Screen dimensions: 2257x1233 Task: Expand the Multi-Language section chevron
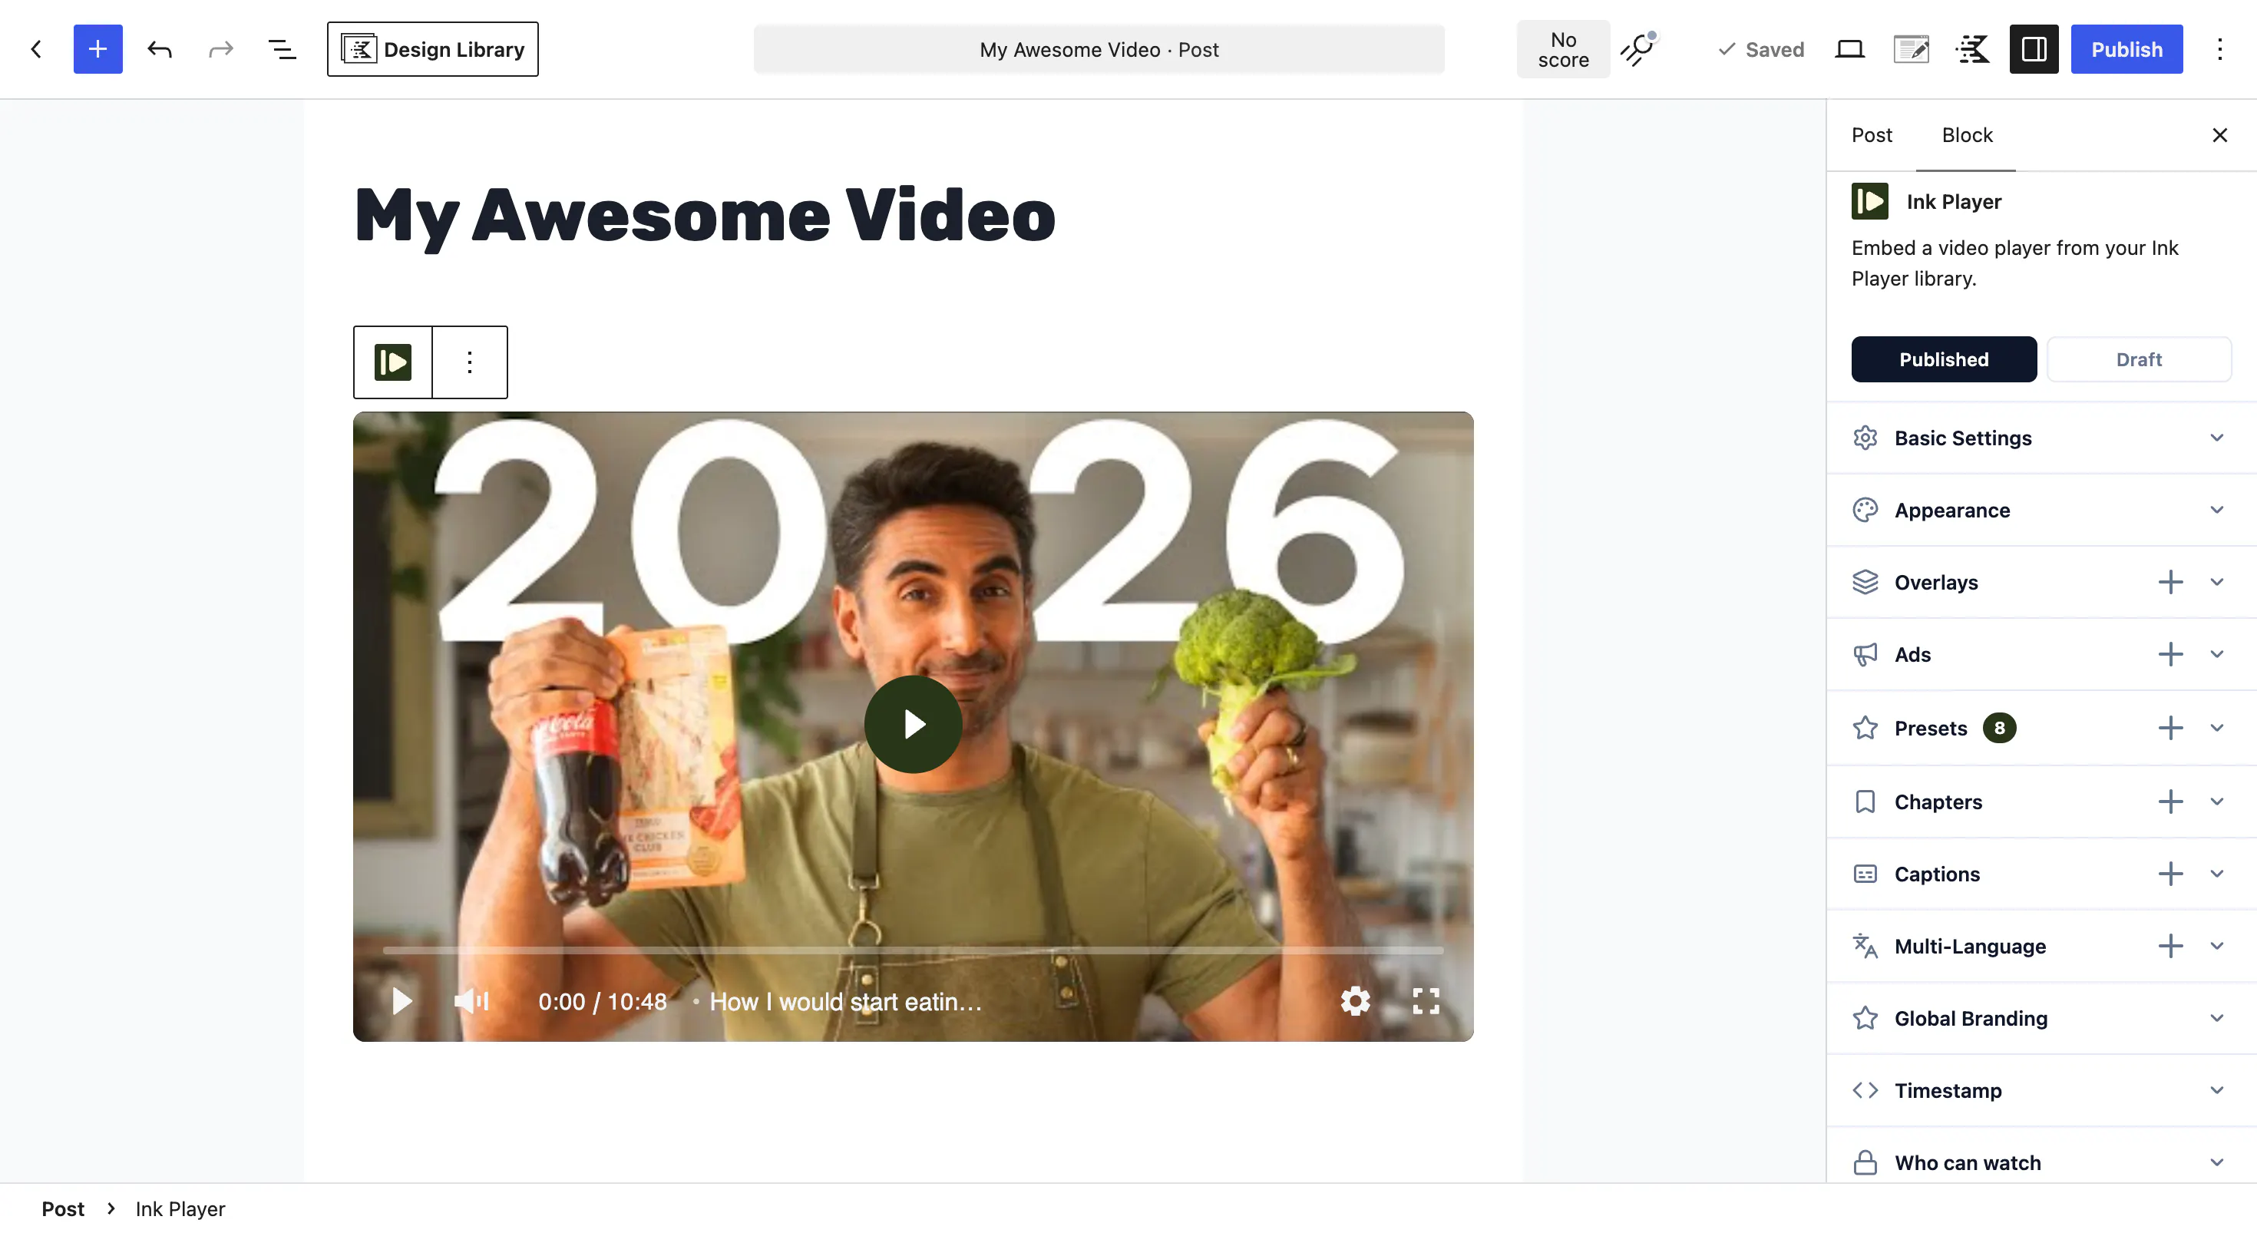coord(2217,946)
